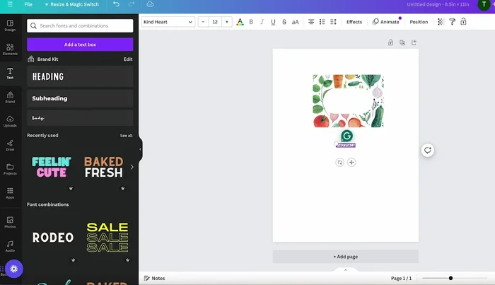This screenshot has width=495, height=285.
Task: Open the Brand side panel
Action: 10,98
